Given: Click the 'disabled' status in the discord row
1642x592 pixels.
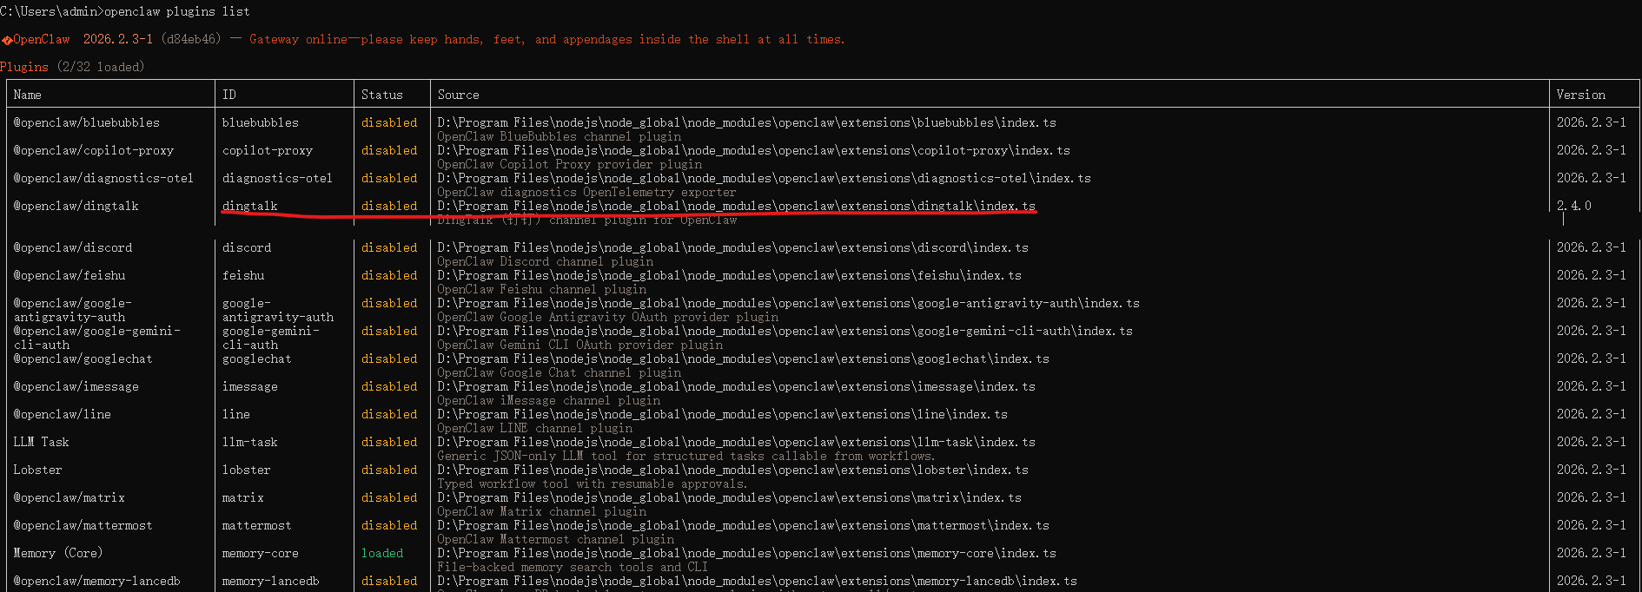Looking at the screenshot, I should (389, 247).
